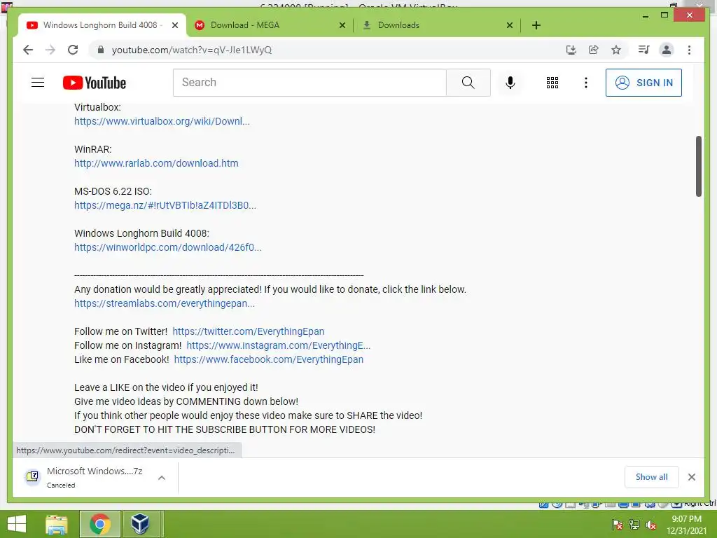View site info lock icon
The image size is (717, 538).
(x=101, y=50)
